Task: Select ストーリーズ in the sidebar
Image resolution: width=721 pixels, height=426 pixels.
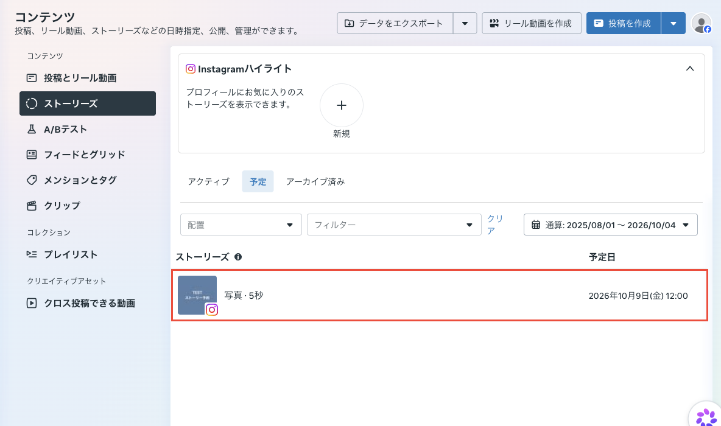Action: tap(87, 103)
